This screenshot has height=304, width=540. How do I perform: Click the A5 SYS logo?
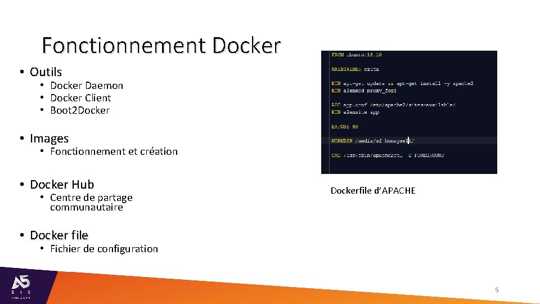[x=21, y=287]
